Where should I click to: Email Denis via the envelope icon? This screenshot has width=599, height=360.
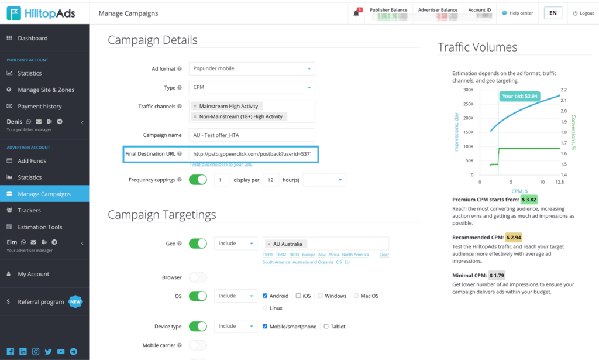tap(39, 122)
